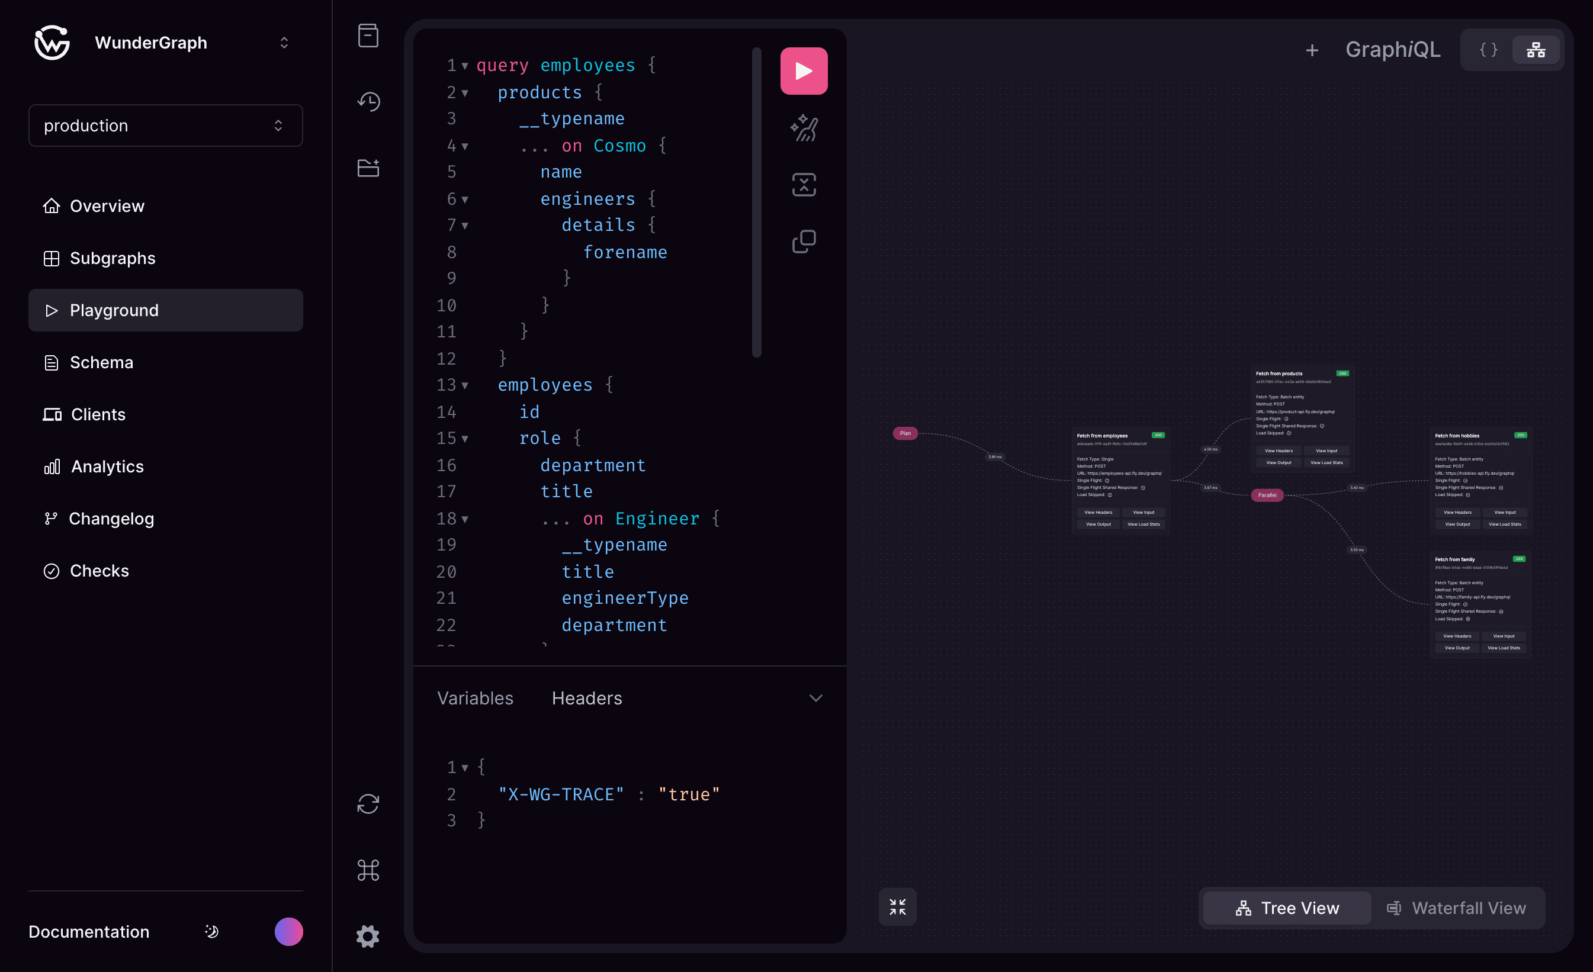The height and width of the screenshot is (972, 1593).
Task: Collapse the headers JSON fold arrow
Action: click(x=465, y=768)
